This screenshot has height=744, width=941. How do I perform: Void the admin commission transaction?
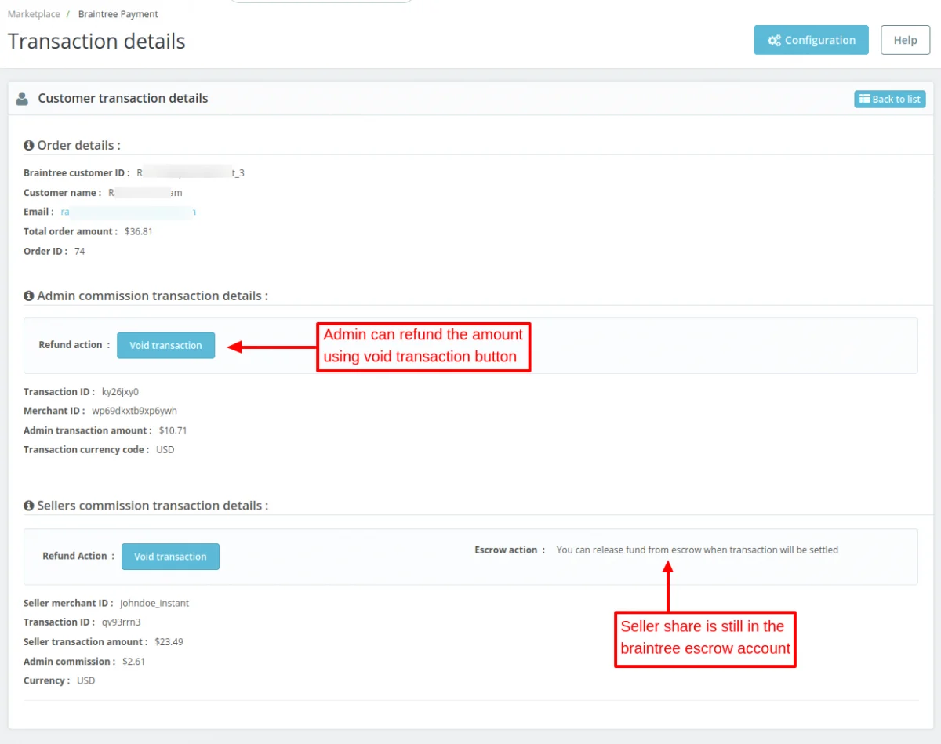pyautogui.click(x=165, y=345)
